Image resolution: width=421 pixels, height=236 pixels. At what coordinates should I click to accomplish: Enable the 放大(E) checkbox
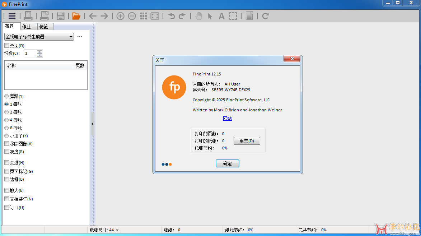[7, 190]
